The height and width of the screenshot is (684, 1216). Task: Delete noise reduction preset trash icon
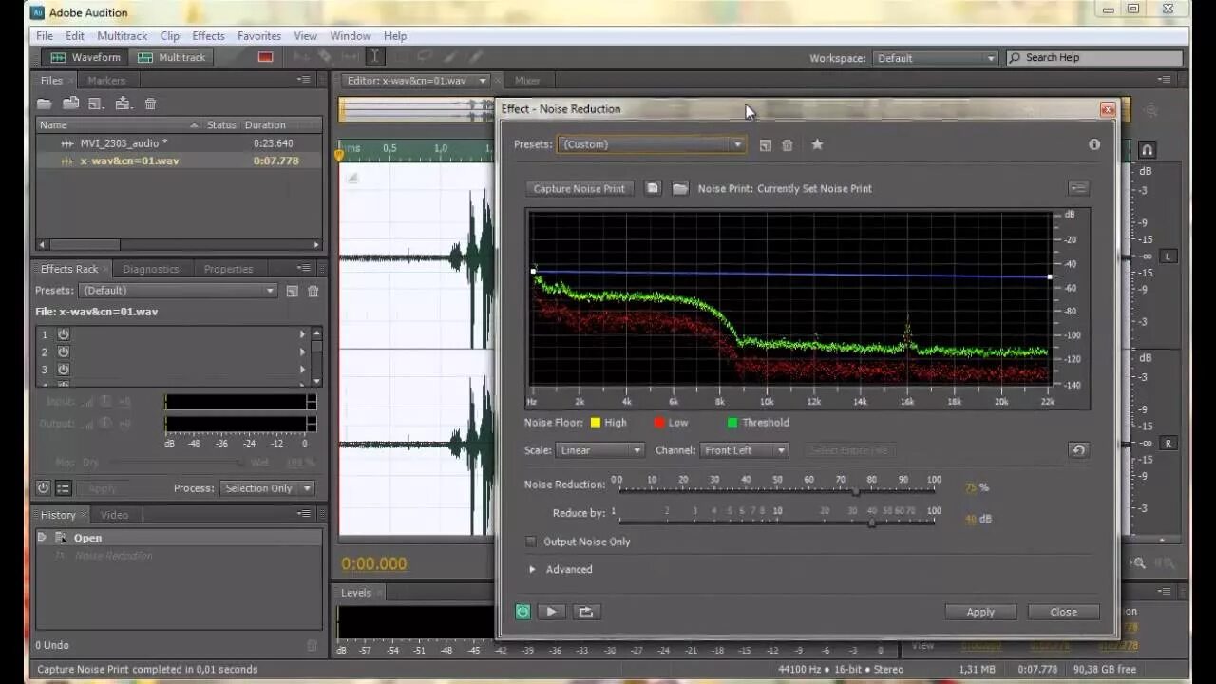[788, 144]
